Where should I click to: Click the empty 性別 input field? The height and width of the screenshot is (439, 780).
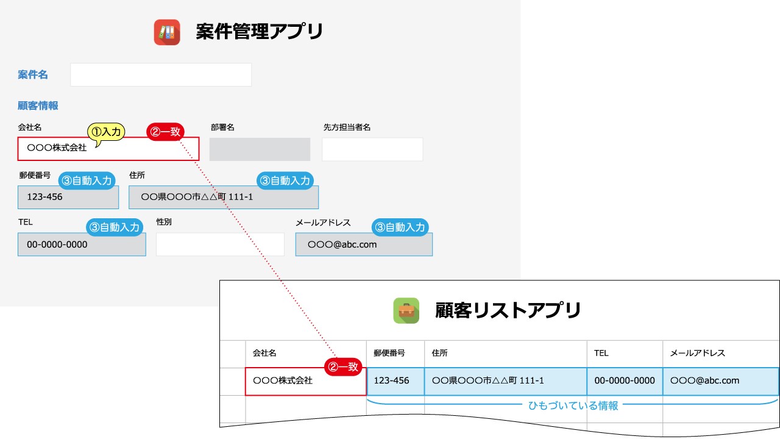coord(220,244)
